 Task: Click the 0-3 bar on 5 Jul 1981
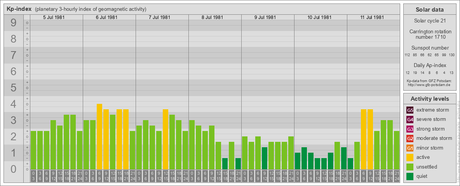tap(33, 150)
